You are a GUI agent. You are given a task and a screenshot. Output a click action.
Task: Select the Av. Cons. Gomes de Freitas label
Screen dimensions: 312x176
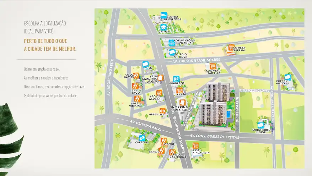(214, 136)
